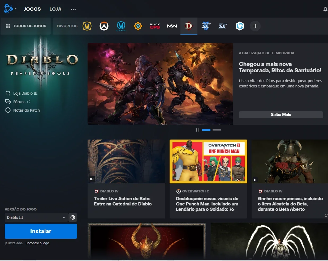Click the Saiba Mais button
The image size is (328, 261).
[281, 115]
